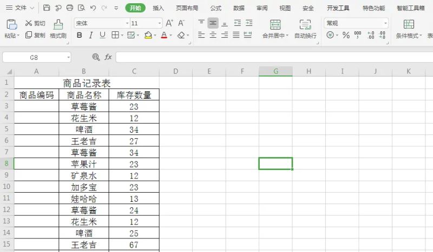This screenshot has height=252, width=433.
Task: Open the Name Box dropdown arrow
Action: pyautogui.click(x=68, y=57)
